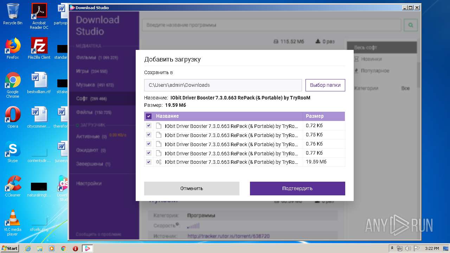Open bestwilliam.rtf desktop file
This screenshot has height=253, width=450.
coord(39,83)
